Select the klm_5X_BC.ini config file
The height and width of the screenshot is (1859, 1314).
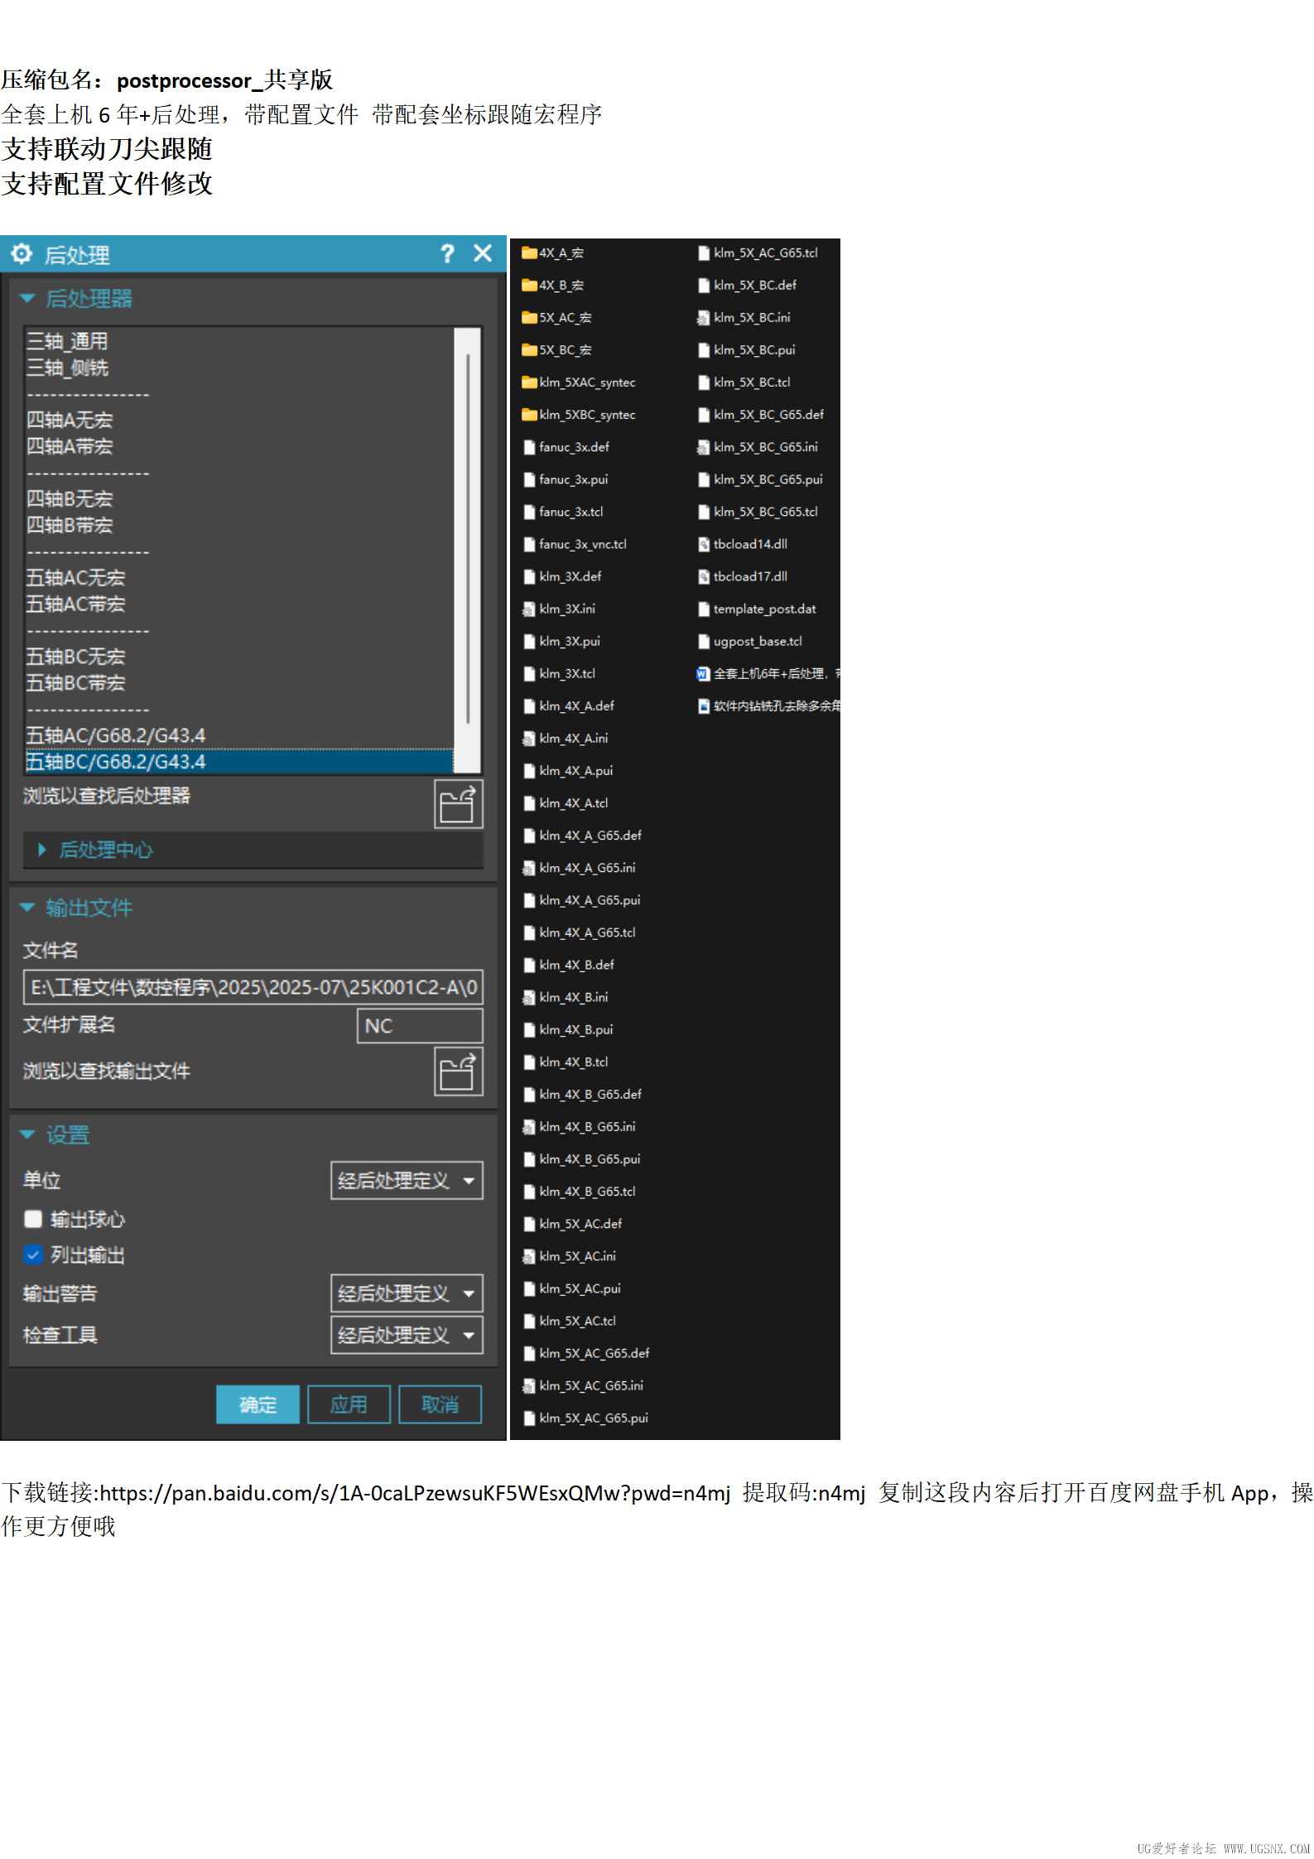tap(744, 318)
